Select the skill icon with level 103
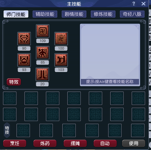The height and width of the screenshot is (150, 151). (61, 60)
